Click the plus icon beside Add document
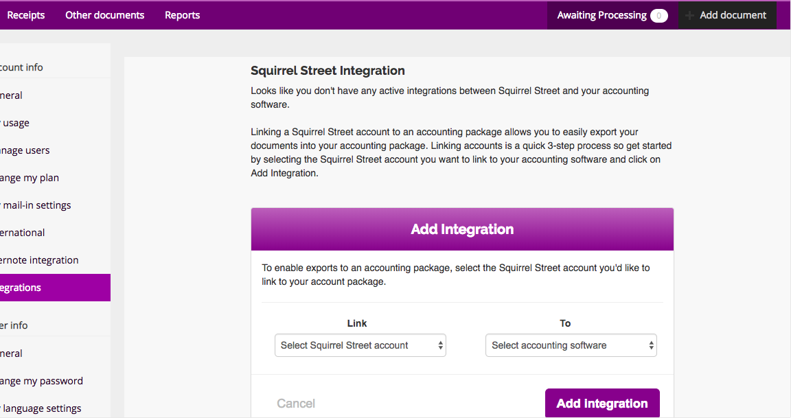The image size is (791, 418). pyautogui.click(x=689, y=16)
